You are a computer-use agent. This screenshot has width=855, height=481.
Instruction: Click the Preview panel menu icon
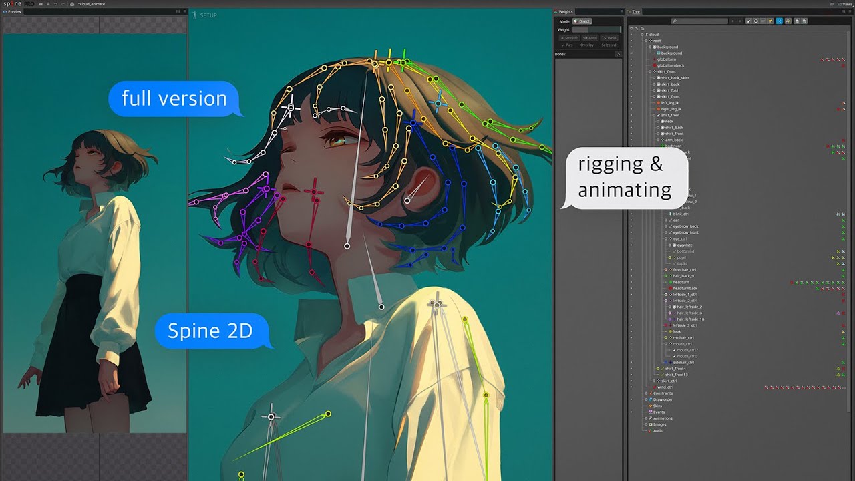(x=185, y=11)
